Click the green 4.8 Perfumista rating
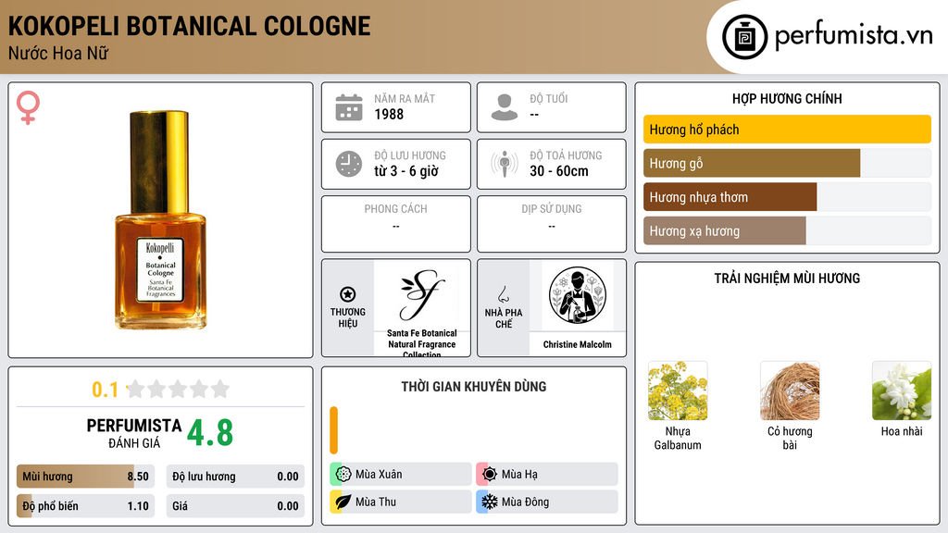The width and height of the screenshot is (948, 533). coord(210,433)
